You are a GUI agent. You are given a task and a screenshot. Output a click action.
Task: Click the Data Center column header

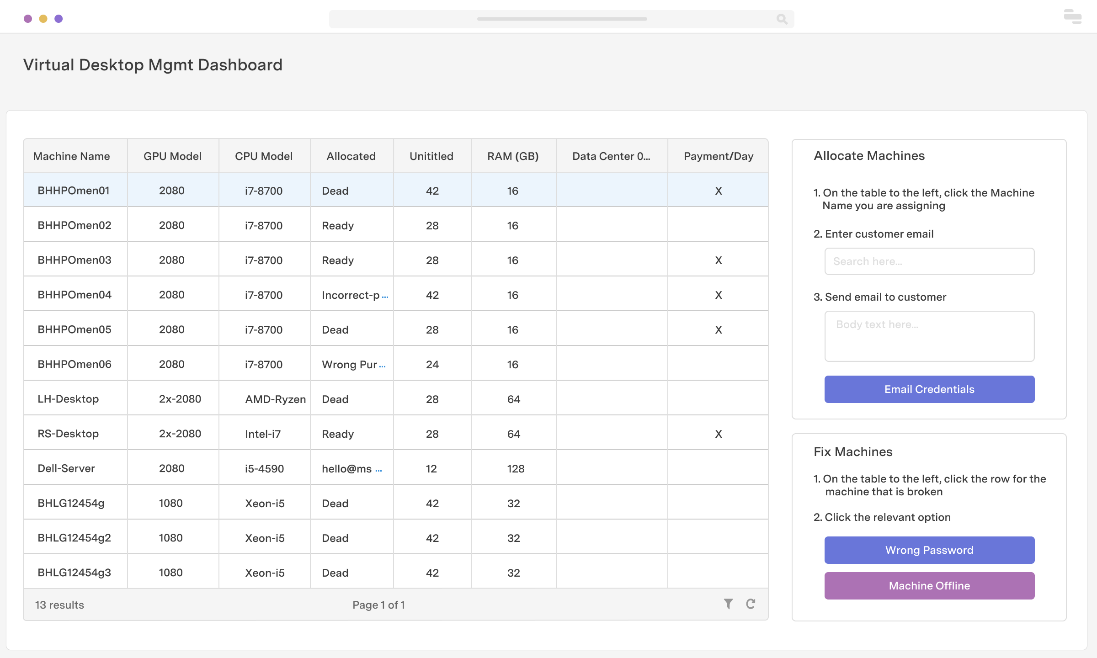[611, 156]
